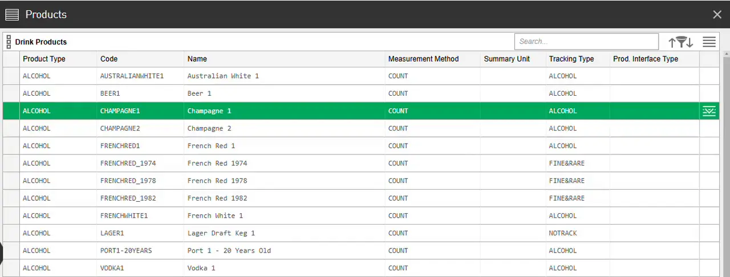Sort by Summary Unit column header
The height and width of the screenshot is (277, 730).
pos(513,59)
